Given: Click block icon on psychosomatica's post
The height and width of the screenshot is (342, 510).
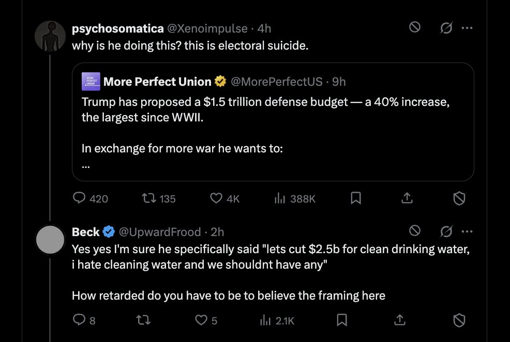Looking at the screenshot, I should click(x=414, y=28).
